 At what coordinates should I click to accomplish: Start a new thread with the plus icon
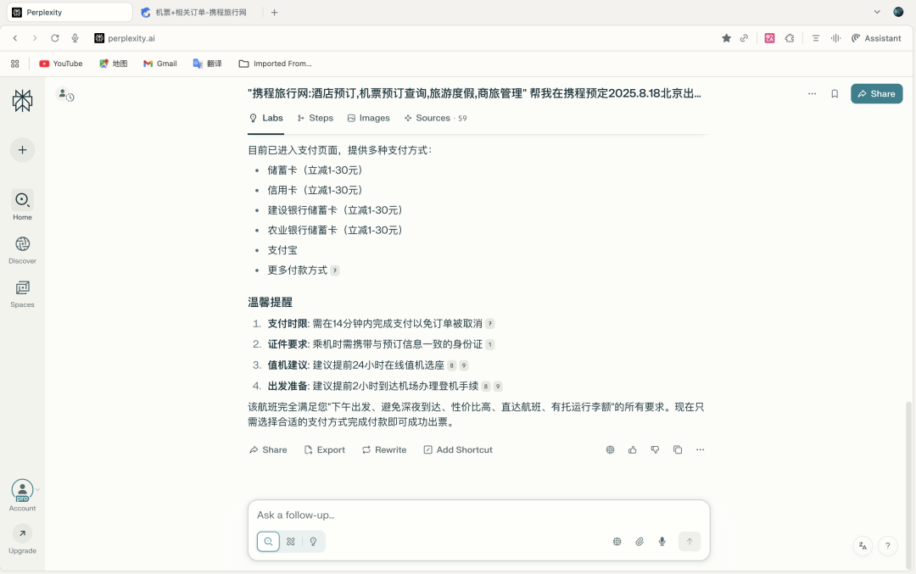22,150
